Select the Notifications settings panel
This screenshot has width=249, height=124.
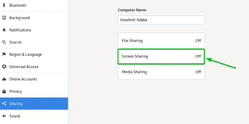pos(20,30)
